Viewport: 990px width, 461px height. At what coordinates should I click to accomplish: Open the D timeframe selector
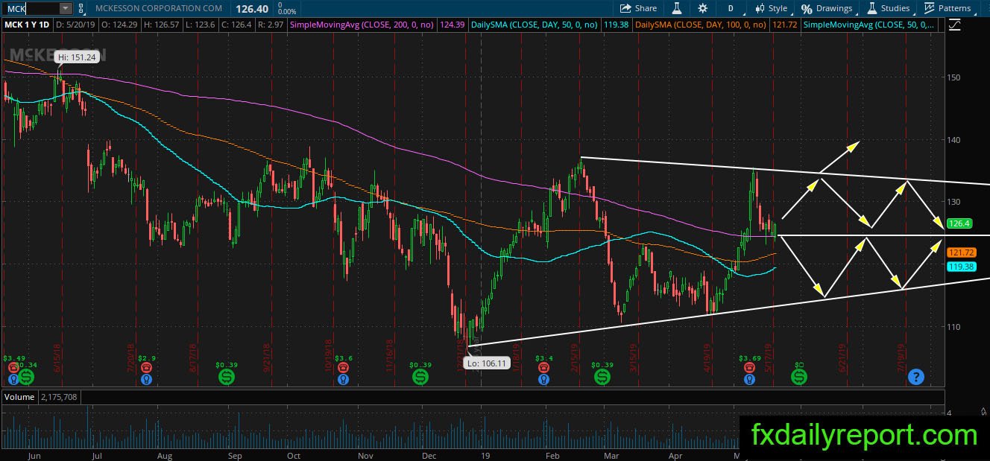[731, 8]
